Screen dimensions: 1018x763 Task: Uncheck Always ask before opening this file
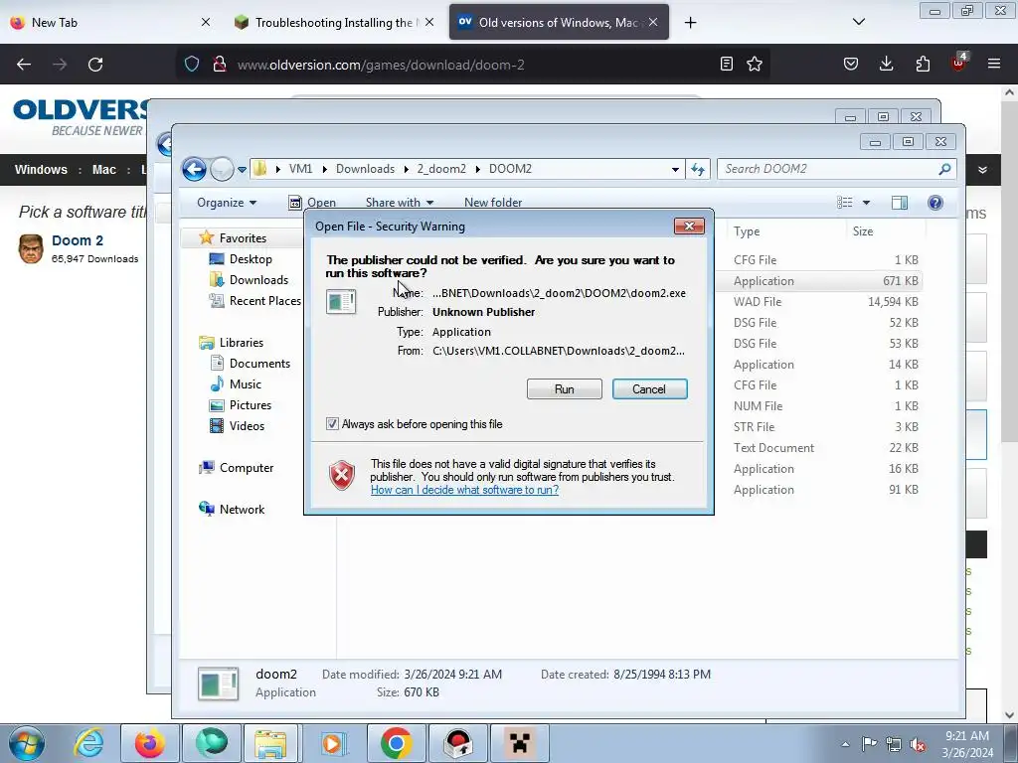pos(332,424)
